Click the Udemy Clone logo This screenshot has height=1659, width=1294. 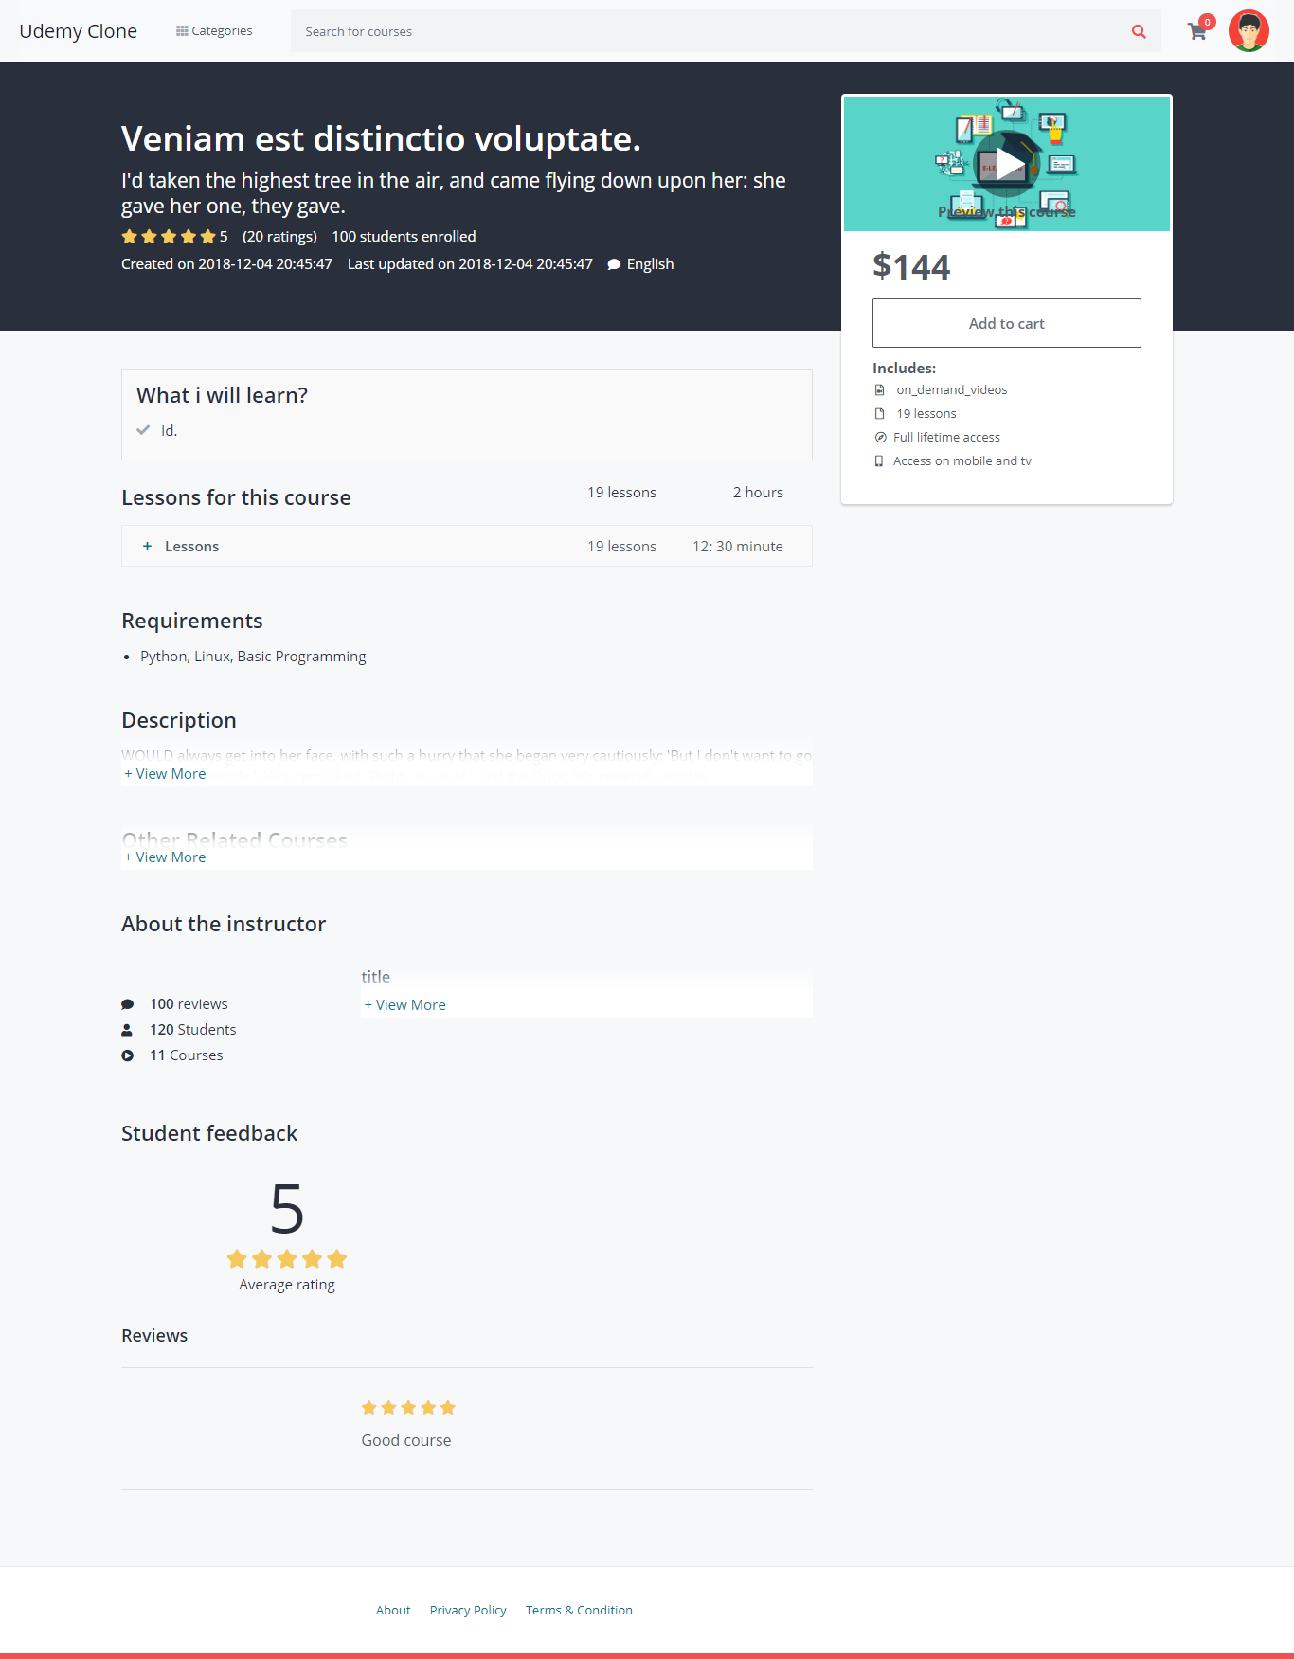(x=79, y=31)
